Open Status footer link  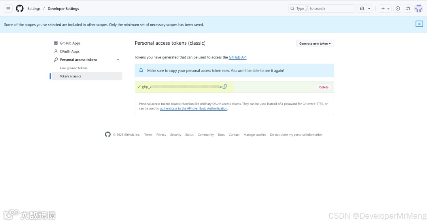[x=189, y=134]
